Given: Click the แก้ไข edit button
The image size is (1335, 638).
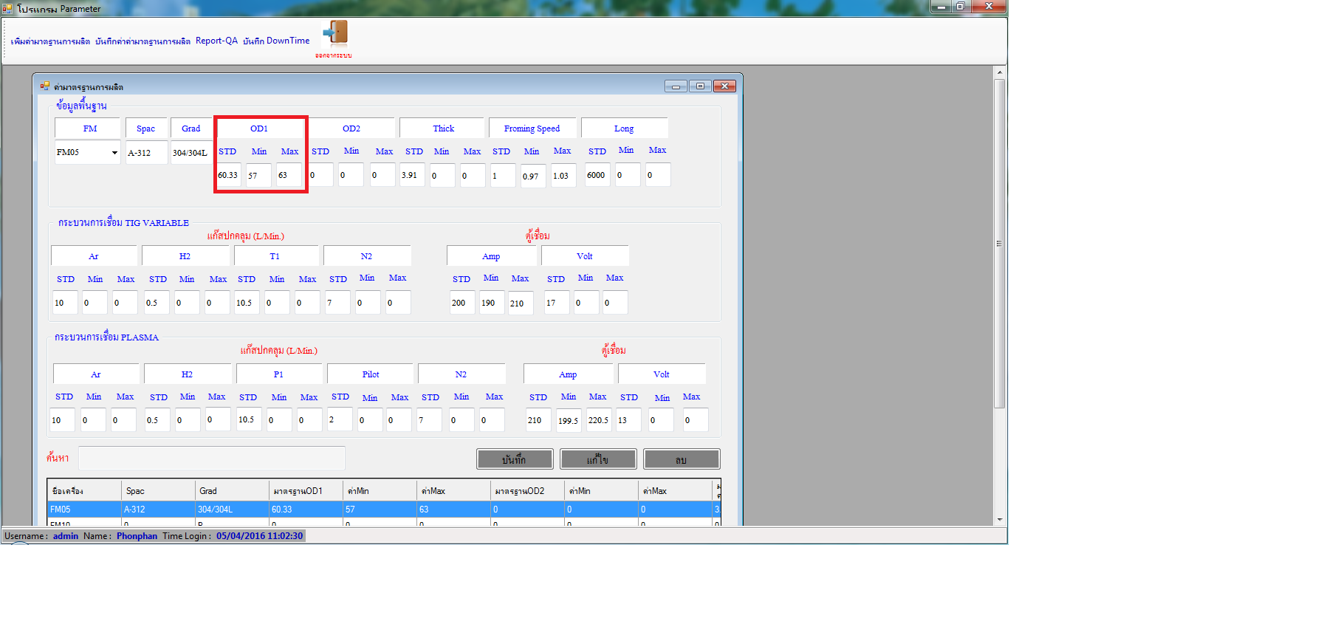Looking at the screenshot, I should point(598,459).
